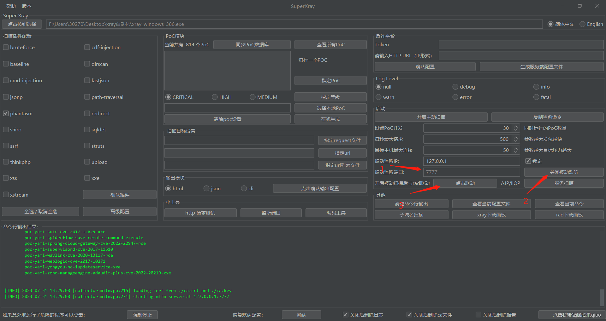Open the 帮助 menu
This screenshot has width=606, height=321.
[11, 6]
